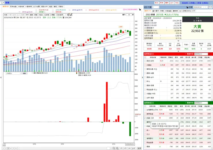Viewport: 213px width, 150px height.
Task: Click the 今天 button
Action: coord(210,7)
